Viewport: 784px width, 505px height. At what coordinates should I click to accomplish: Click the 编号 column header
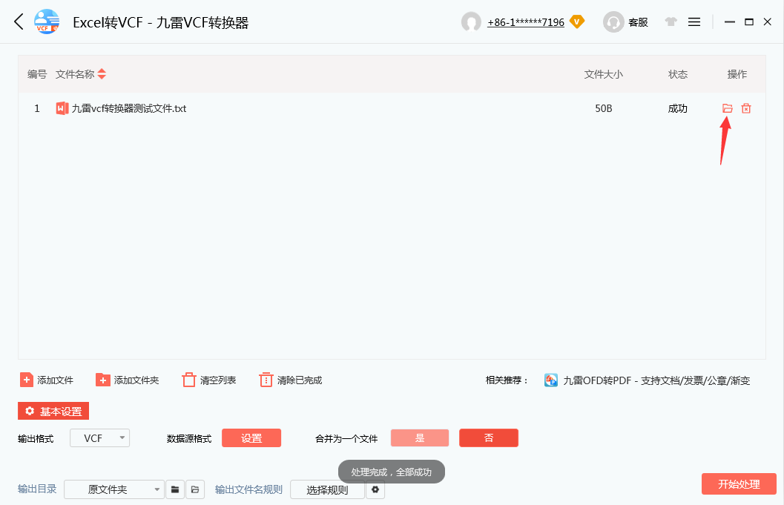tap(37, 74)
